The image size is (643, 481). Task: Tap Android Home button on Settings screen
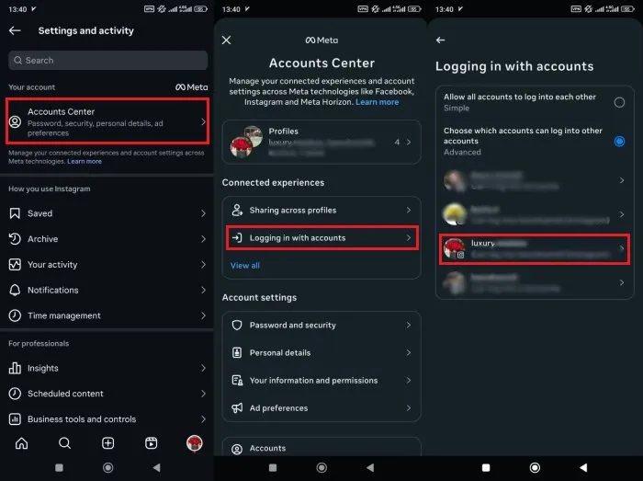point(107,467)
